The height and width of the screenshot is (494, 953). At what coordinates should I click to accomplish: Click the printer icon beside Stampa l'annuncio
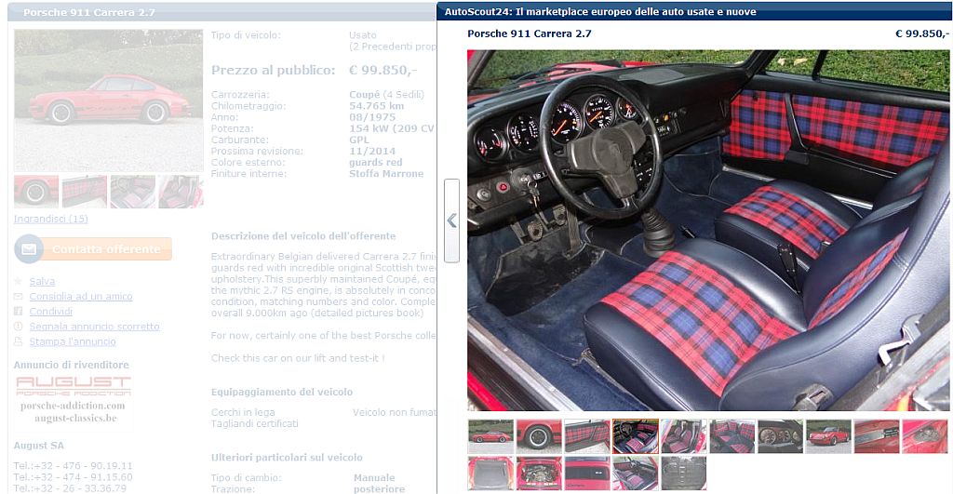[19, 341]
